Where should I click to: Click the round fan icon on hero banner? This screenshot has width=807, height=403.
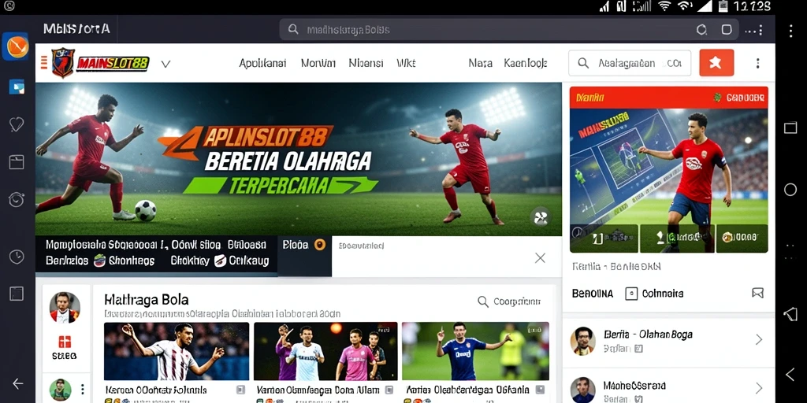541,218
